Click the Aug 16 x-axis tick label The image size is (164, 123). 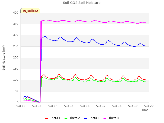85,106
